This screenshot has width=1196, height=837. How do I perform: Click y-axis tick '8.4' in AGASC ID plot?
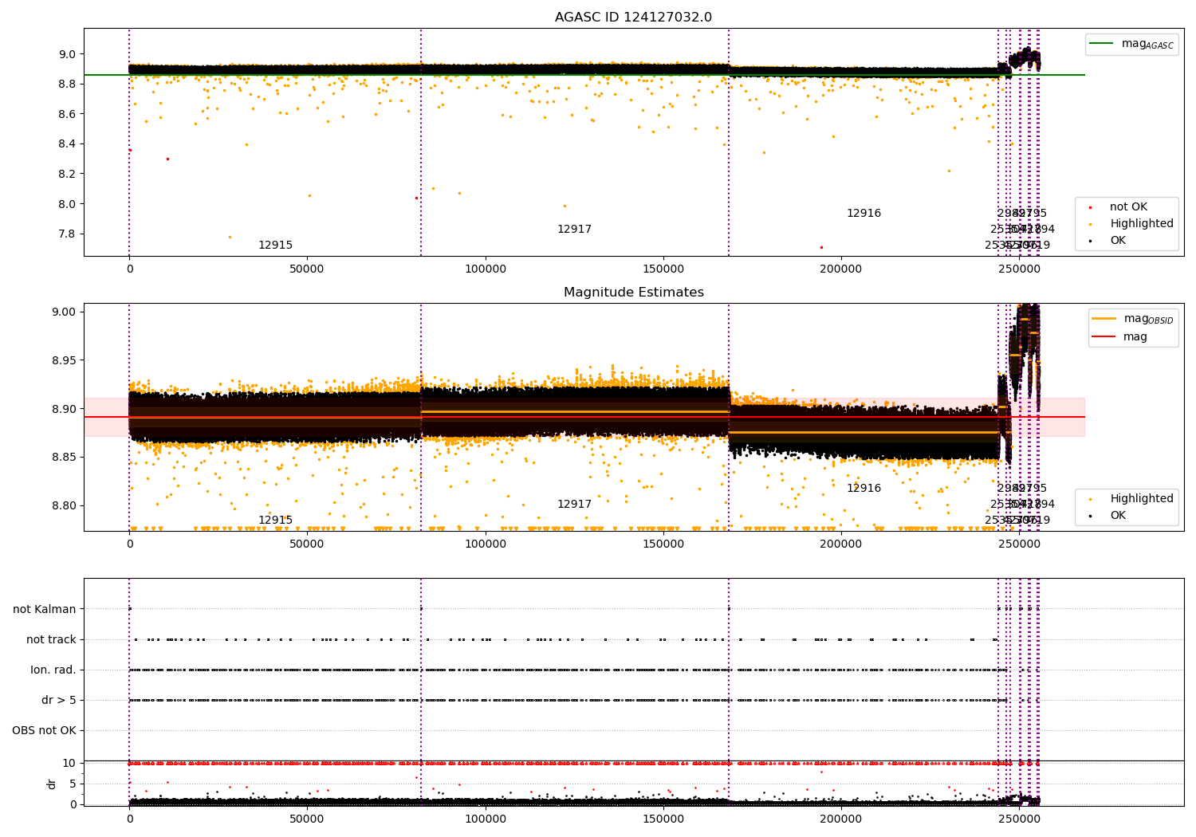click(67, 144)
